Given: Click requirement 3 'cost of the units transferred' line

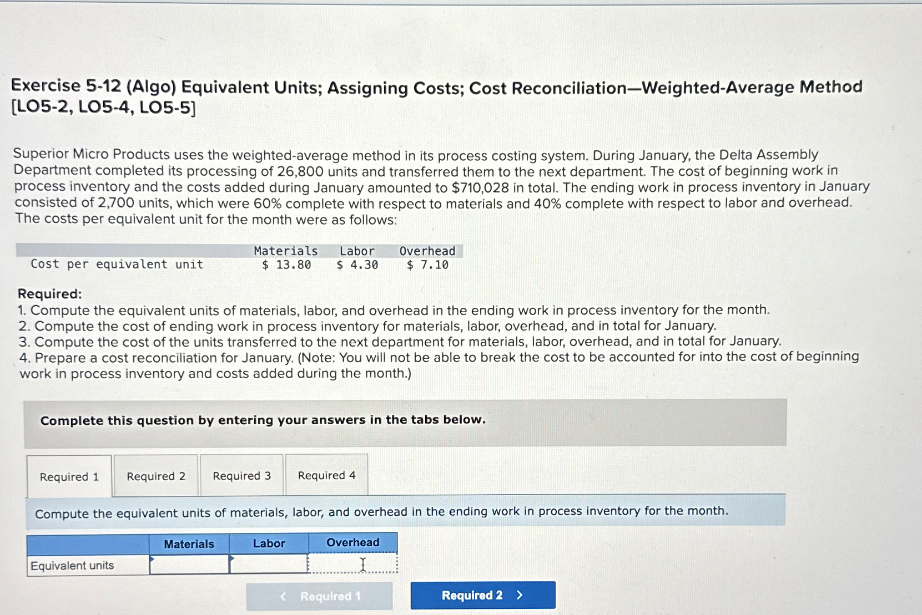Looking at the screenshot, I should click(400, 341).
